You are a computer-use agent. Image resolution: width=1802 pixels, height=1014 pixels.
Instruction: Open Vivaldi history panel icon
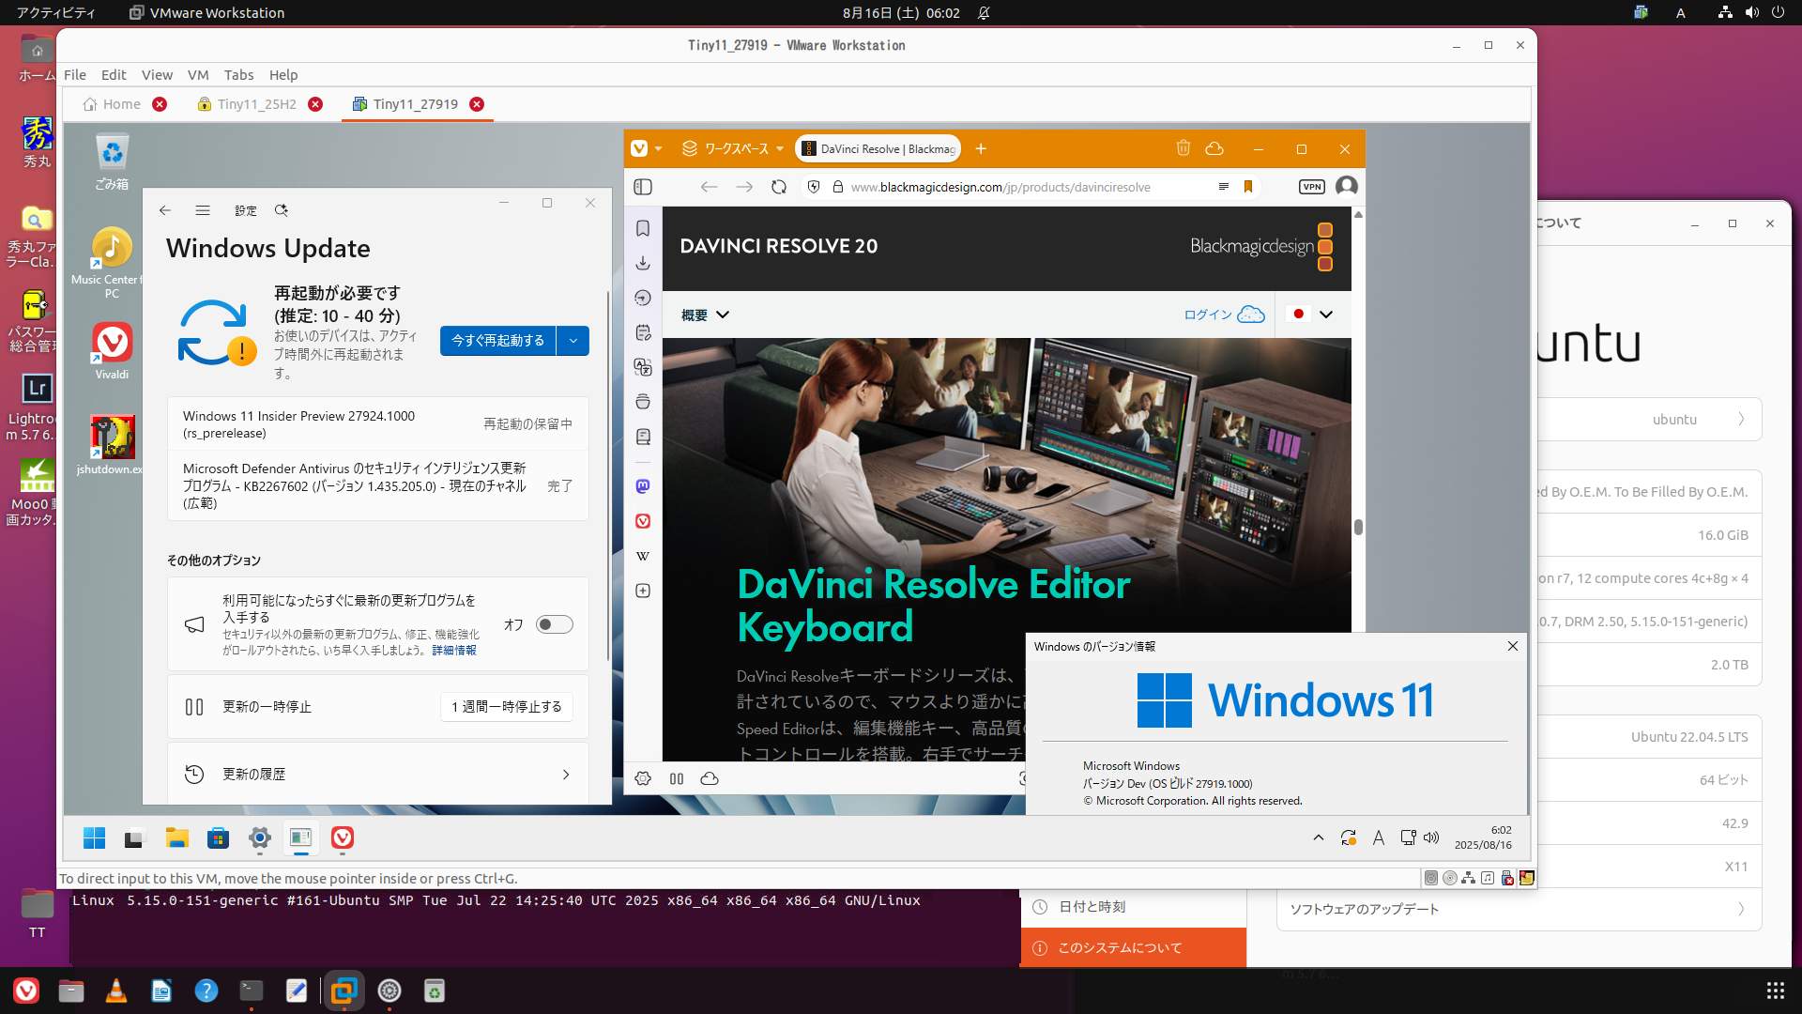pos(643,298)
